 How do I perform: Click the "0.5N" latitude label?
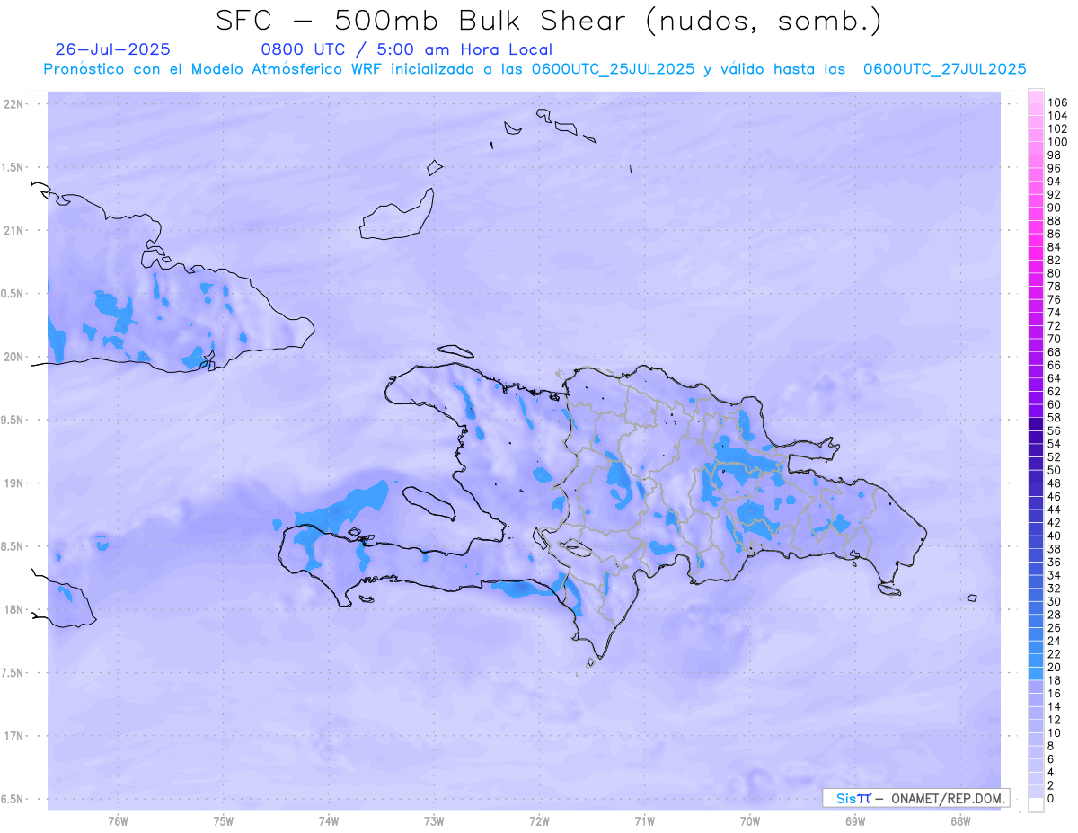(x=13, y=294)
